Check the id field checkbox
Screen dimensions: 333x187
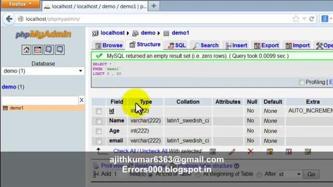pos(98,111)
